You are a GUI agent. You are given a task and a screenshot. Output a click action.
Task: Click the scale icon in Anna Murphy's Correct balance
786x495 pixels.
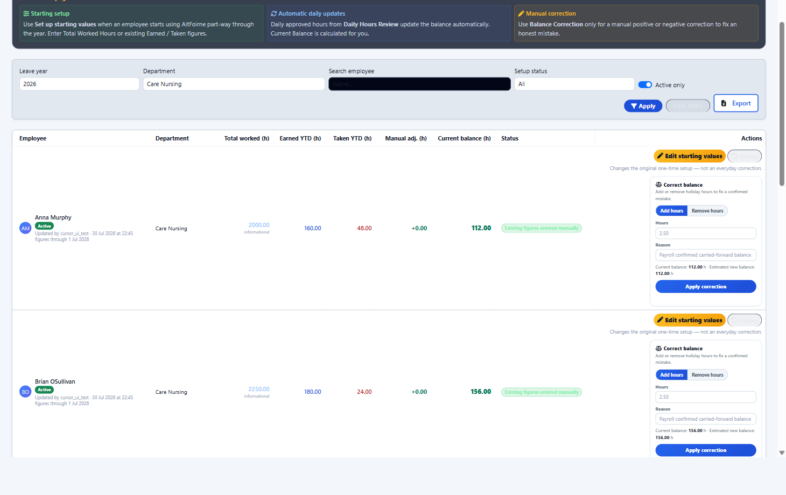coord(658,185)
